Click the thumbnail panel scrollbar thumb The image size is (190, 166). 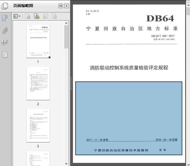click(x=66, y=37)
